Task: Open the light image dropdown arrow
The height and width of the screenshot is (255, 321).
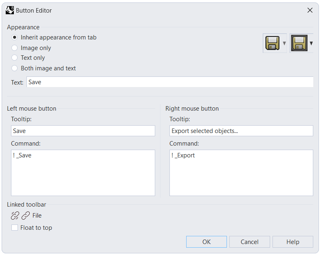Action: coord(284,43)
